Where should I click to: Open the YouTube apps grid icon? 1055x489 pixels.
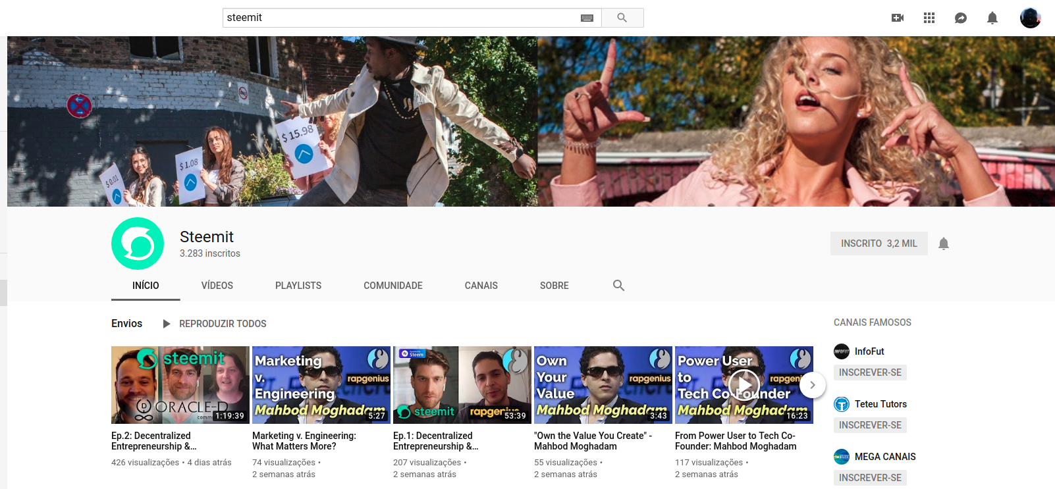click(x=929, y=18)
